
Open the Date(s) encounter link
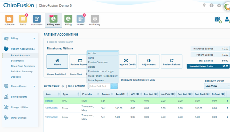tap(49, 101)
